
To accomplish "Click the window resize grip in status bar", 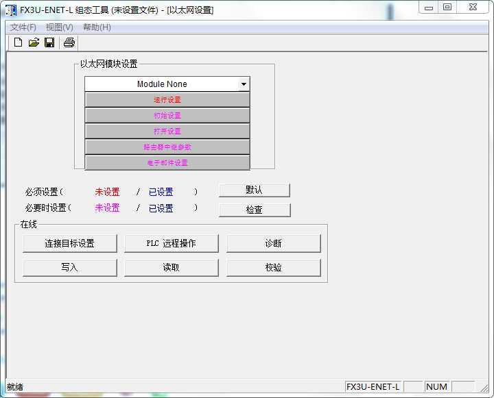I will point(484,388).
